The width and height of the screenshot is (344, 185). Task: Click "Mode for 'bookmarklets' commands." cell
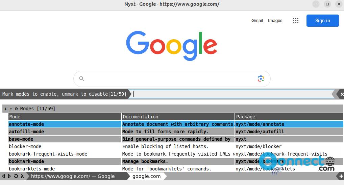178,169
